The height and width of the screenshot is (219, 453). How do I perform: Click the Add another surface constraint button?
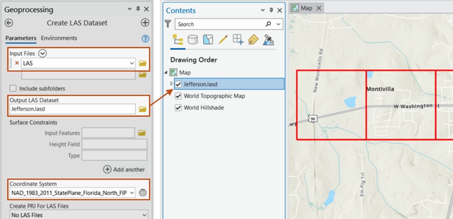pos(124,169)
